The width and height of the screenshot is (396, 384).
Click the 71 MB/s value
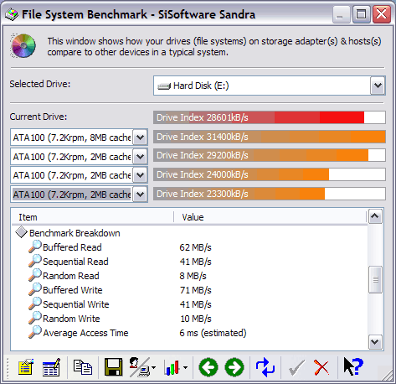click(195, 290)
